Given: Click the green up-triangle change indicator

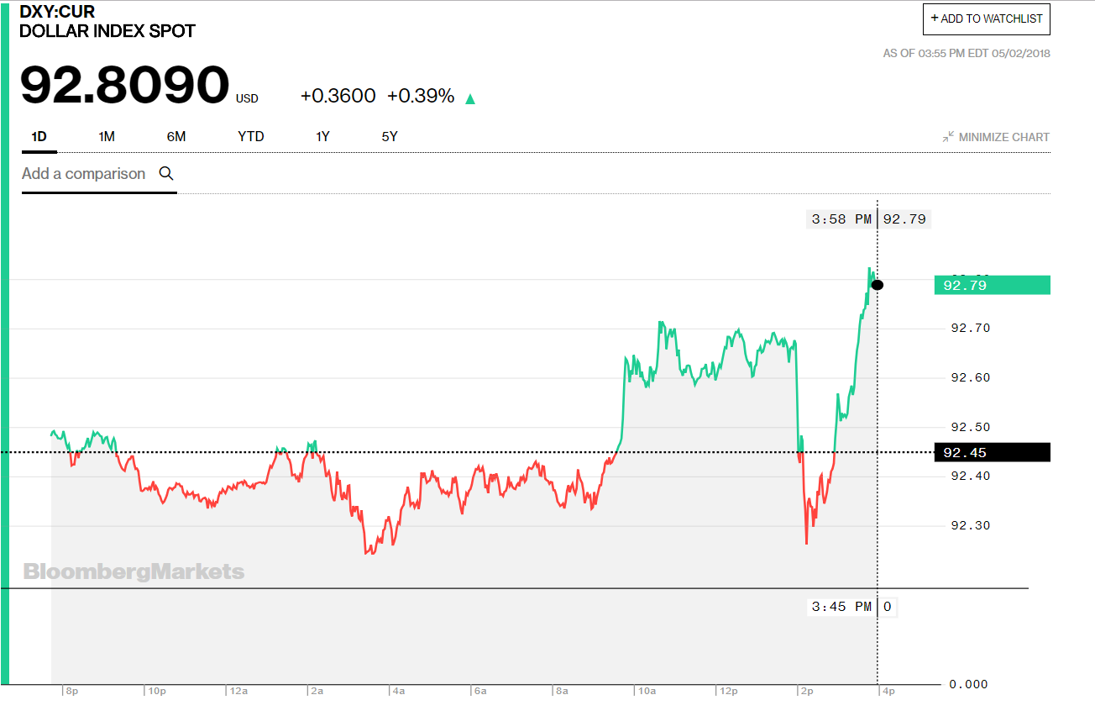Looking at the screenshot, I should coord(470,99).
